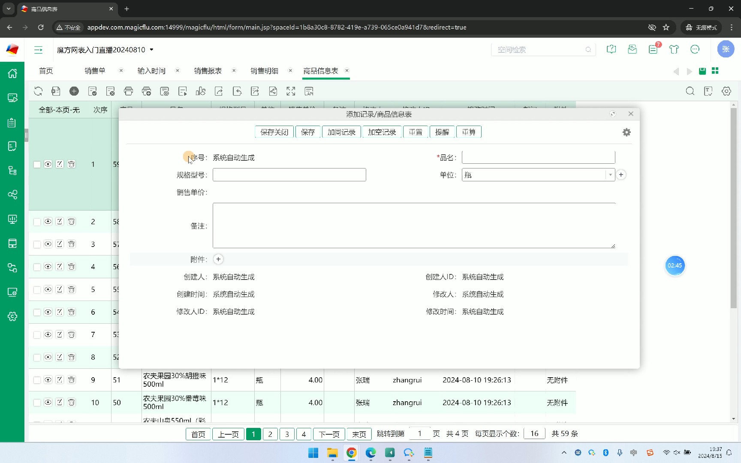Click the eye view icon in row 7
Screen dimensions: 741x463
[x=48, y=334]
